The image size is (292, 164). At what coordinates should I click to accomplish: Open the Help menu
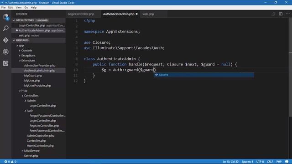(33, 8)
